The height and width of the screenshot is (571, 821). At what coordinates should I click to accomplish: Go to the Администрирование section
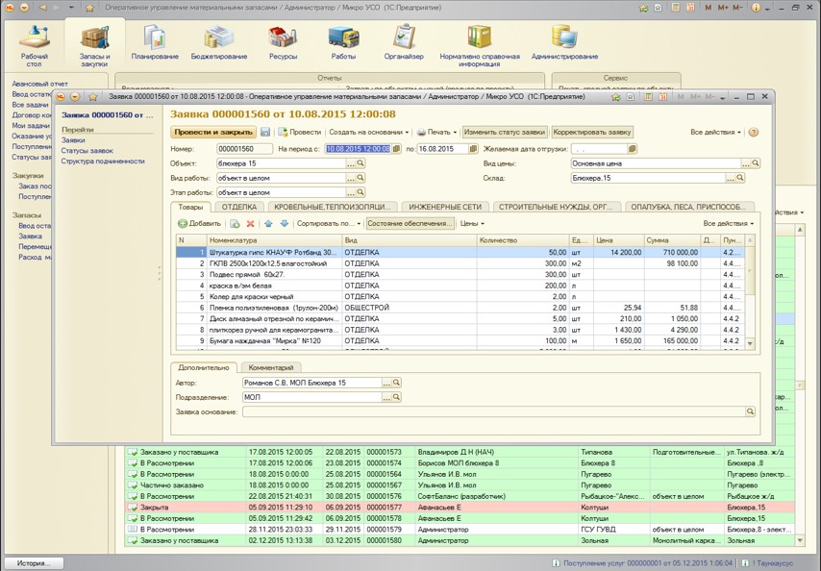coord(564,43)
